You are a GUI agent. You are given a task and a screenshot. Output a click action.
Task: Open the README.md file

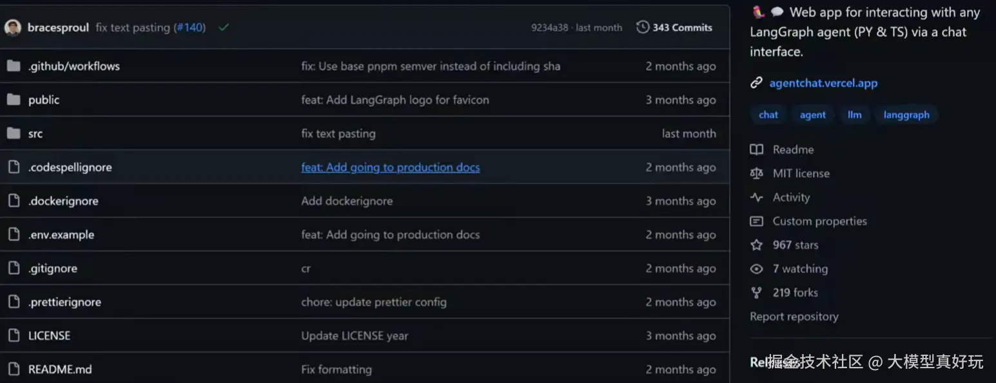[60, 369]
